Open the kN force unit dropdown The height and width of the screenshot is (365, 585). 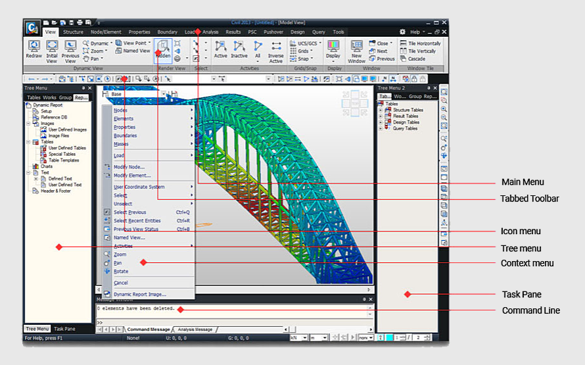coord(299,338)
